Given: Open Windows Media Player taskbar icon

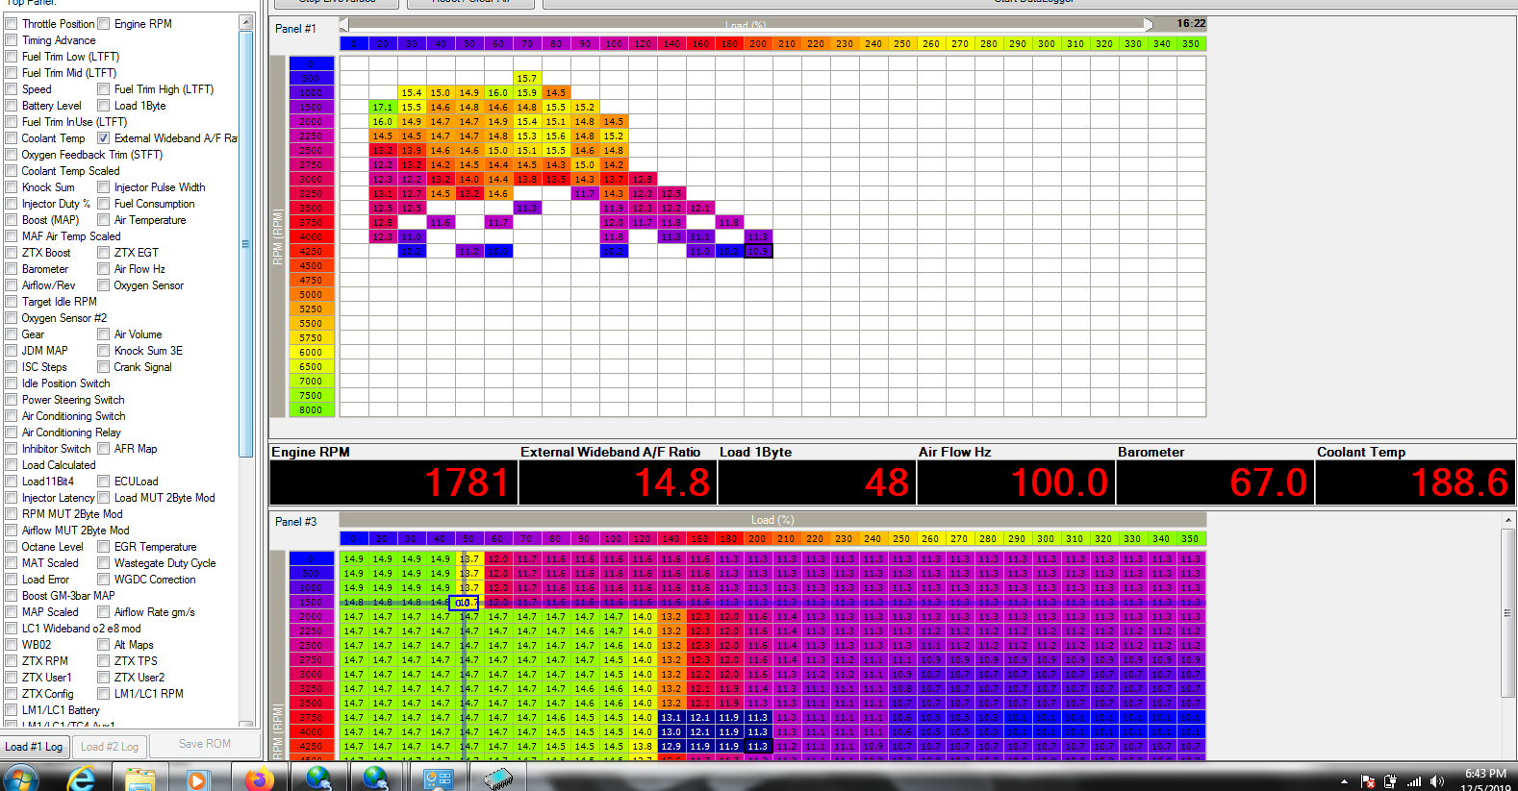Looking at the screenshot, I should [x=197, y=779].
